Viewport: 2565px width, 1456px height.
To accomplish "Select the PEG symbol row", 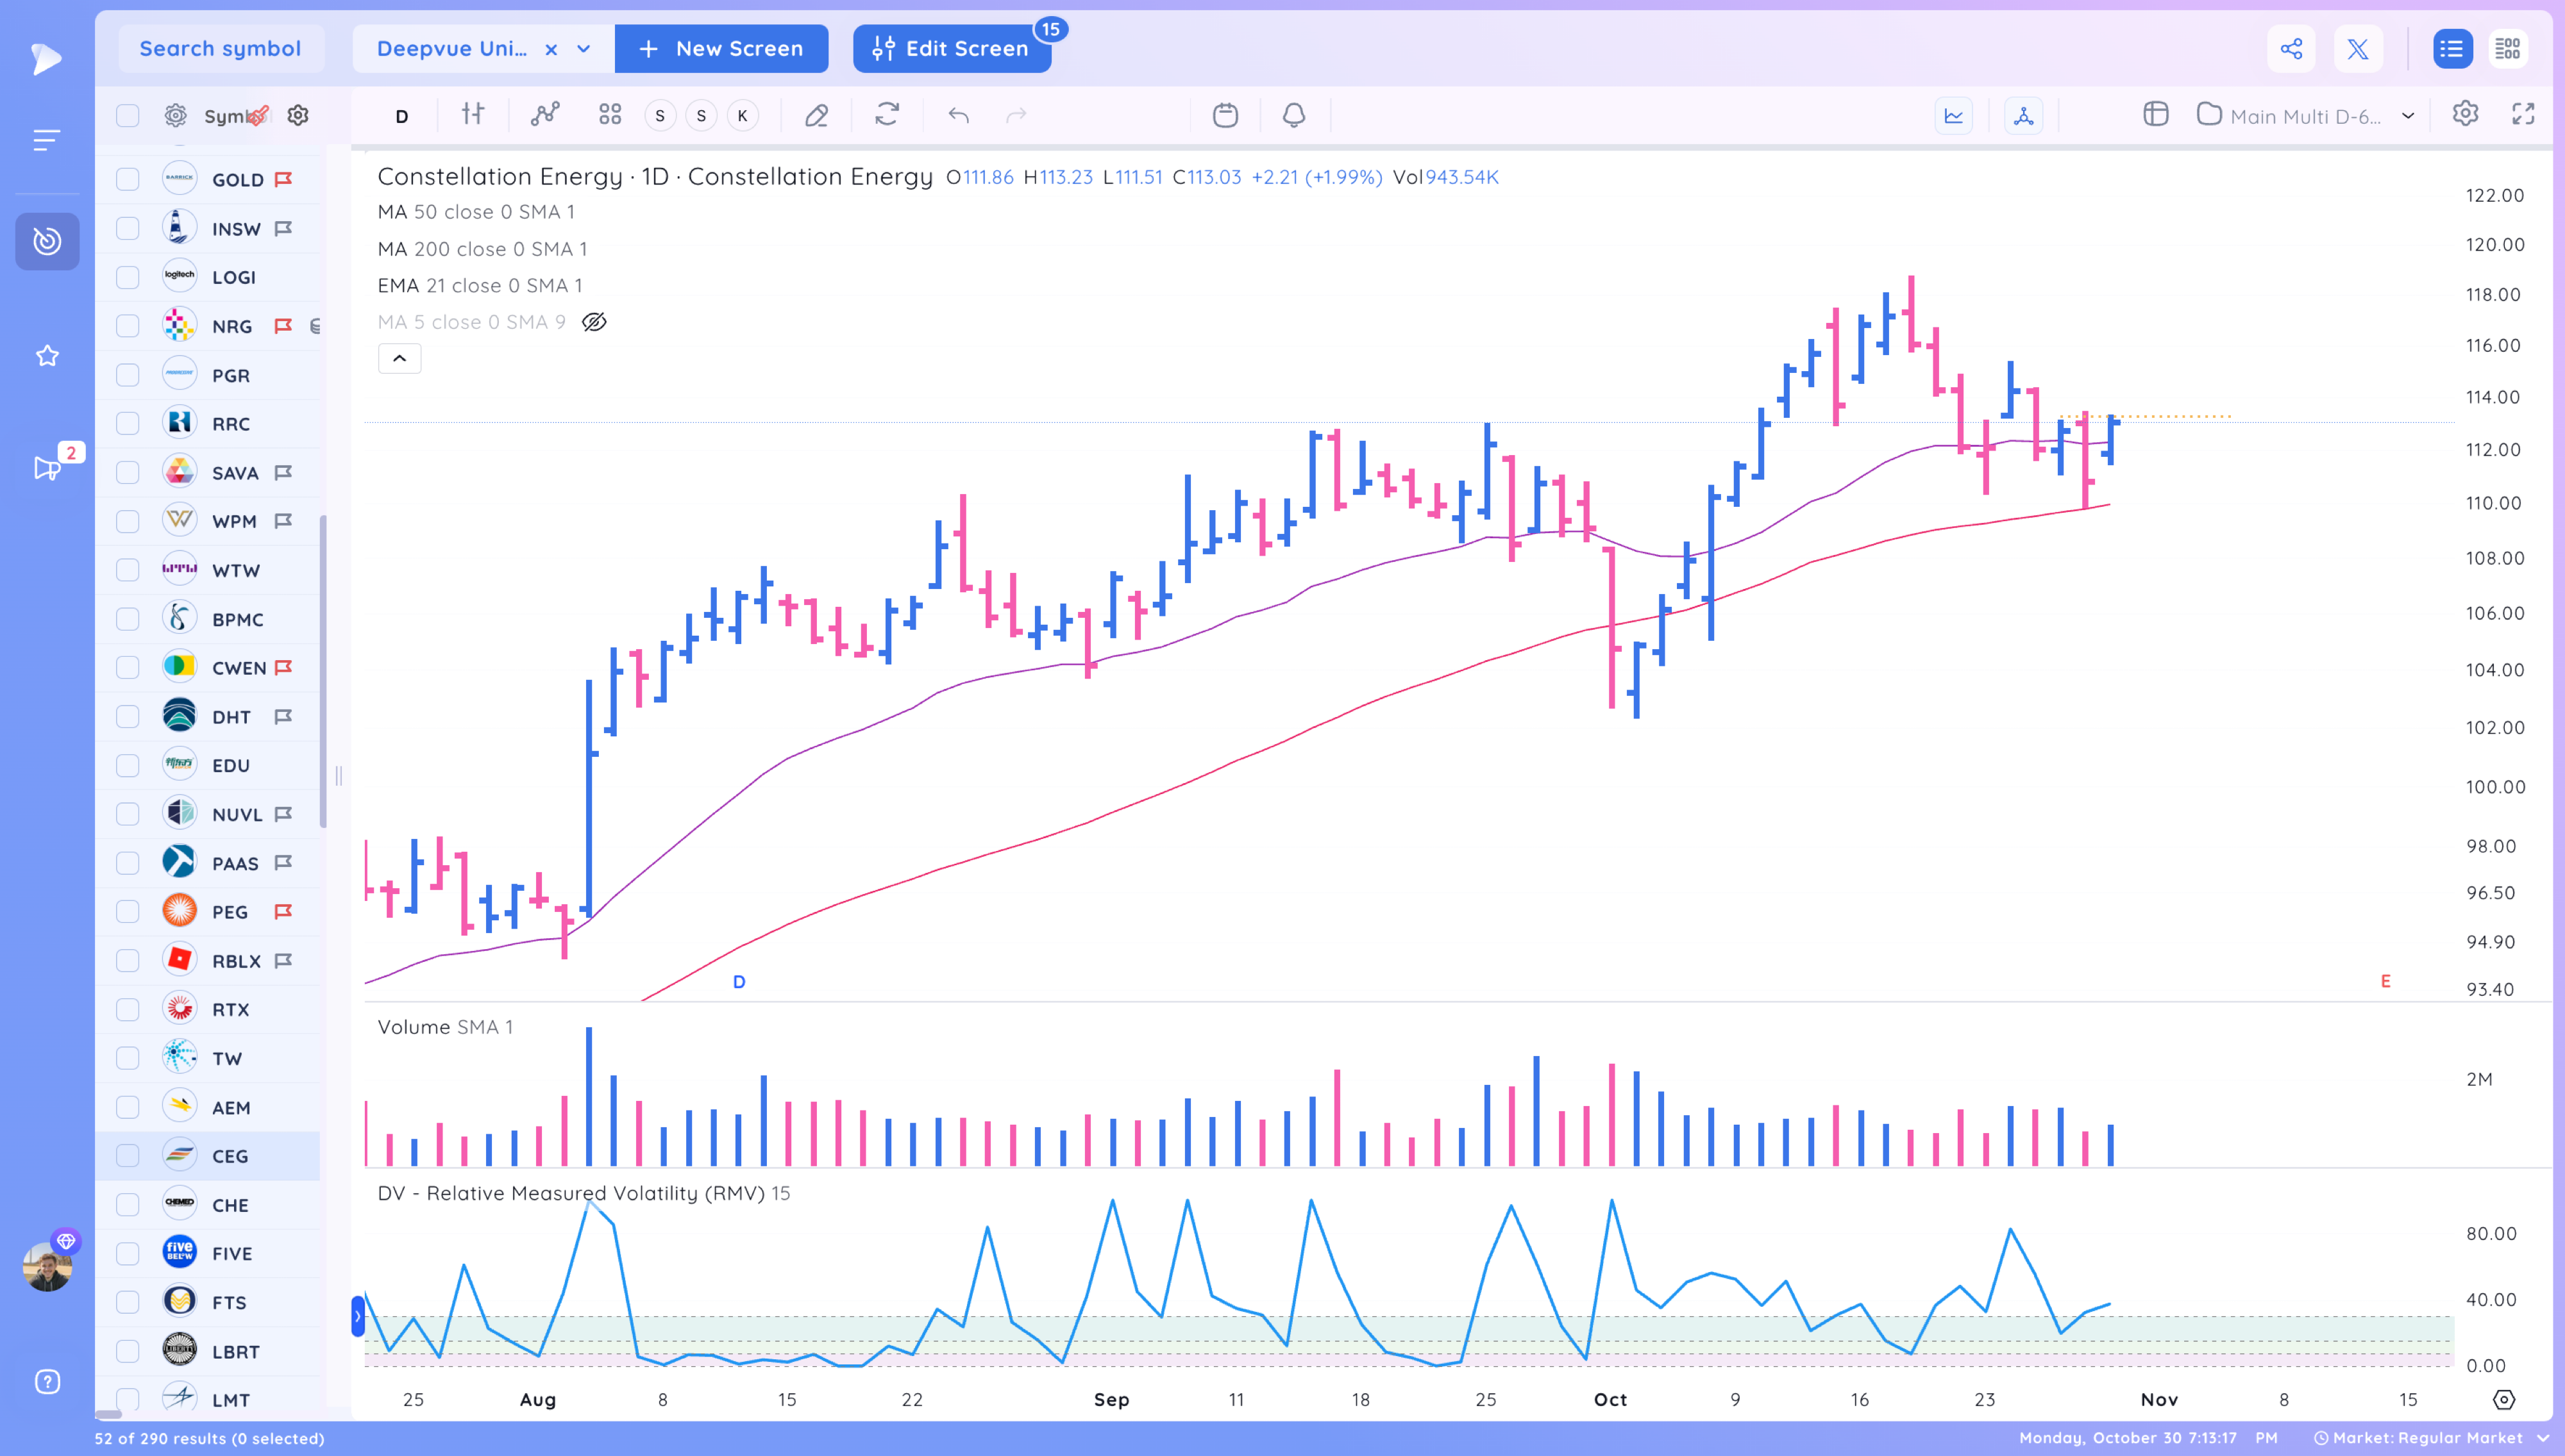I will click(208, 911).
